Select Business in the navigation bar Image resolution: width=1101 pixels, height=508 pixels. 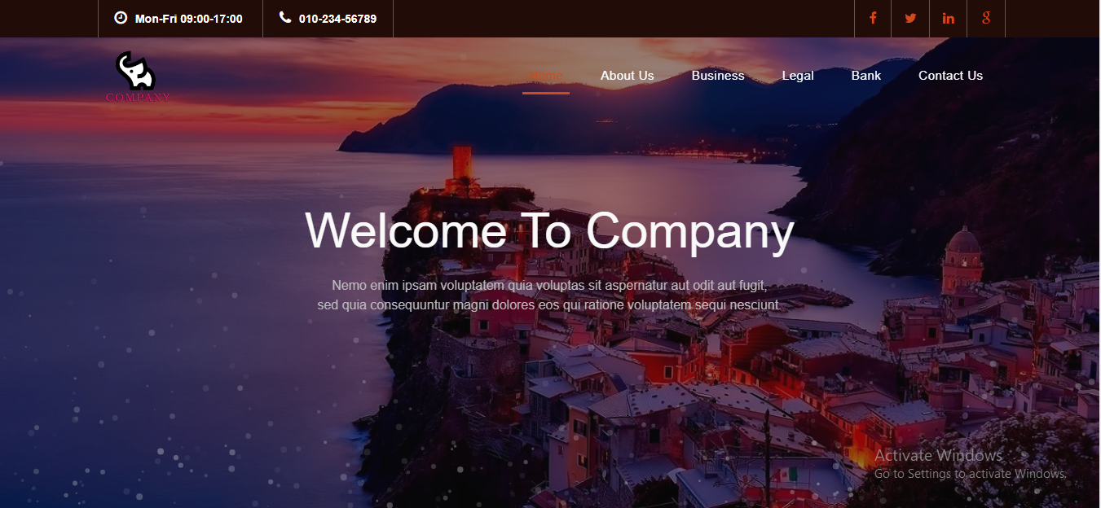[718, 76]
